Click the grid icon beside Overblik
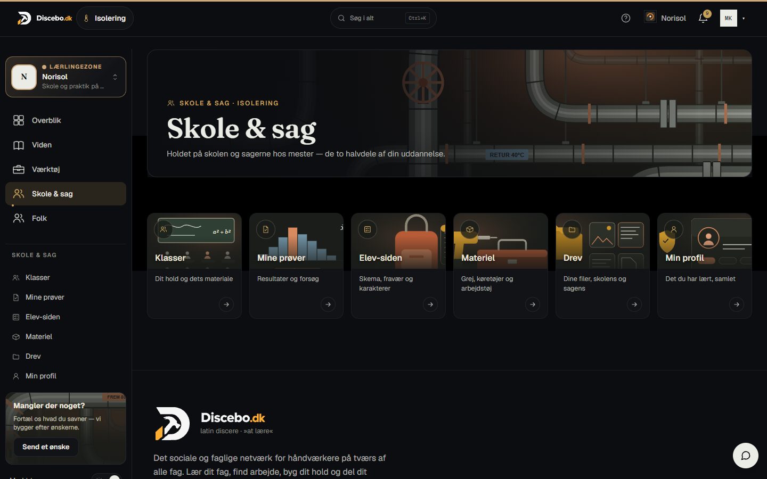Viewport: 767px width, 479px height. [19, 120]
